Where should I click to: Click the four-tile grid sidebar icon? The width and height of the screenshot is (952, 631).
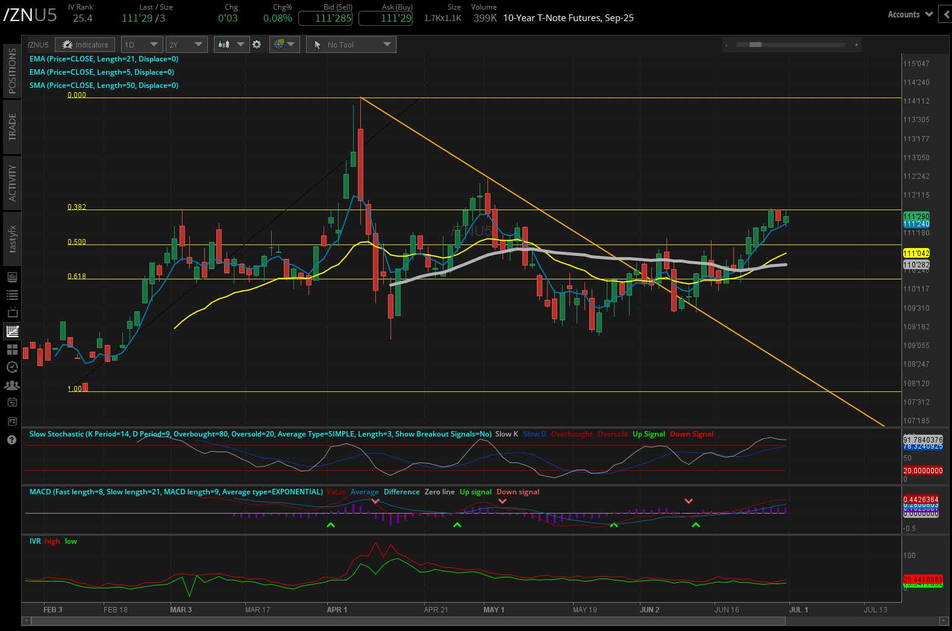(x=12, y=349)
